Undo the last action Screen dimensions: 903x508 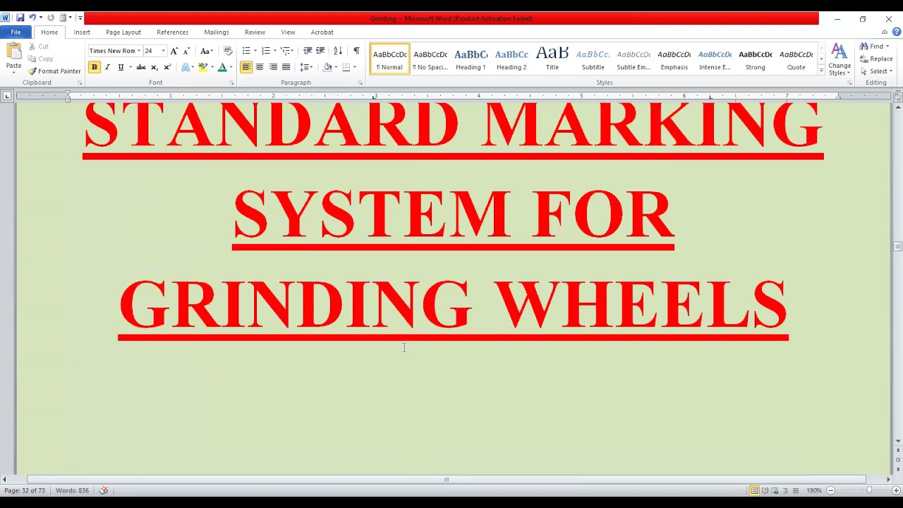(32, 18)
